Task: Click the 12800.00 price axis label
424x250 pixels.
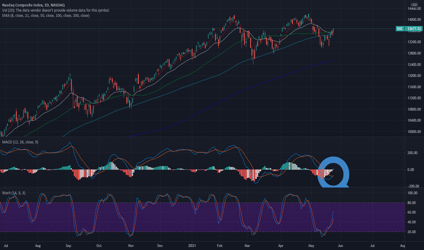Action: tap(414, 53)
